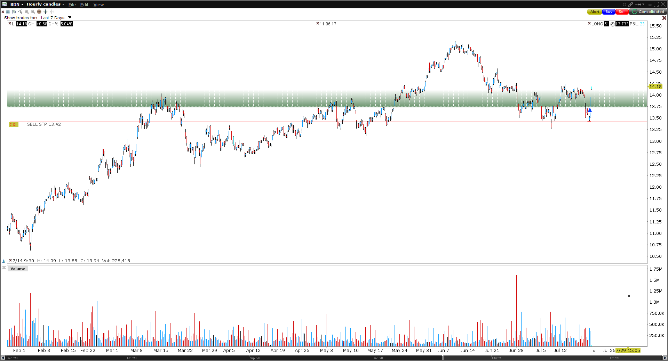Image resolution: width=668 pixels, height=361 pixels.
Task: Open the BDN ticker dropdown
Action: pyautogui.click(x=17, y=5)
